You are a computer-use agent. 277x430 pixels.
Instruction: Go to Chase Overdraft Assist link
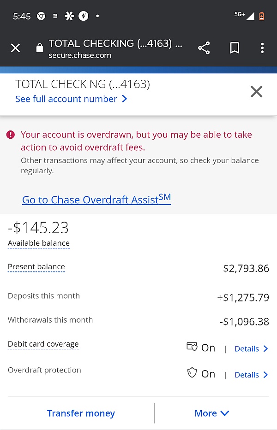96,199
